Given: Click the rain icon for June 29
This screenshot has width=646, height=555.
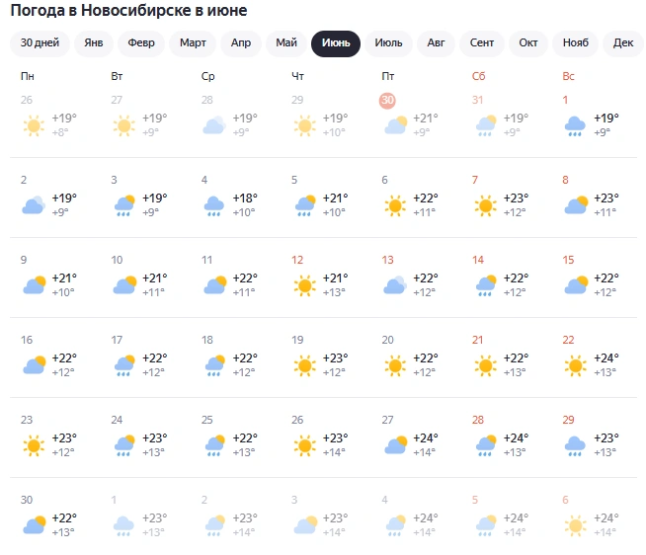Looking at the screenshot, I should click(575, 445).
